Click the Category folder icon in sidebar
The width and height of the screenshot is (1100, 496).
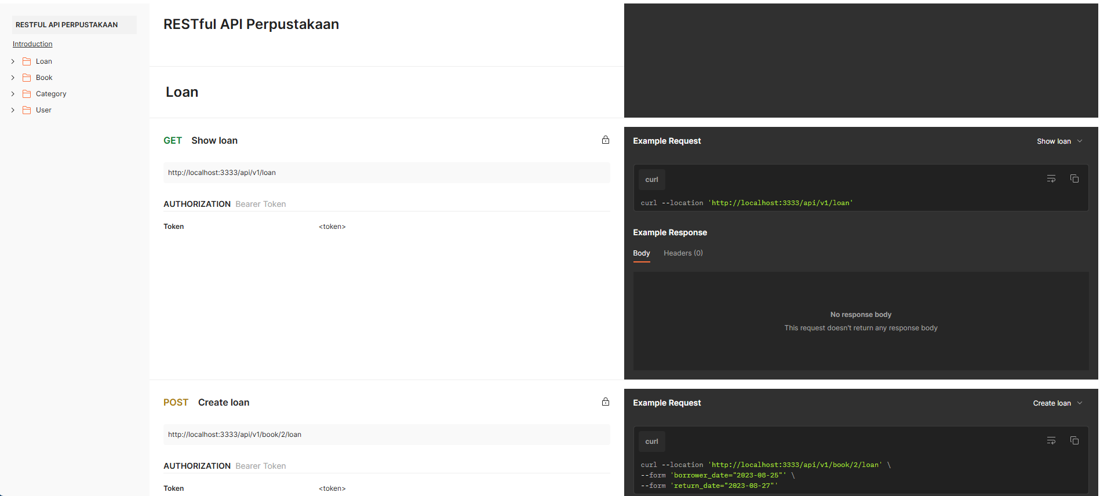[x=27, y=94]
